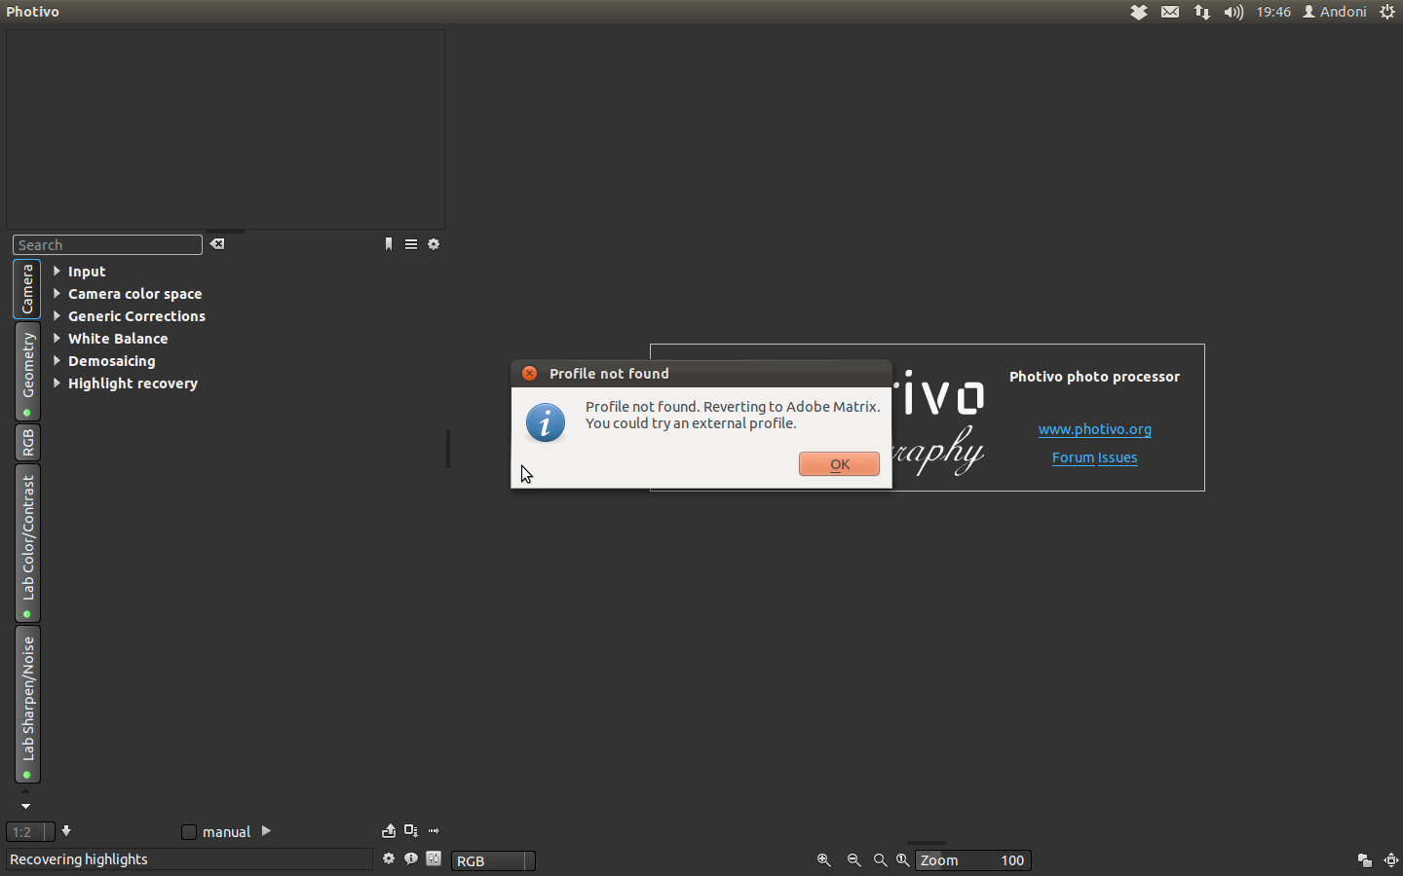The image size is (1403, 876).
Task: Toggle full screen with the arrows icon
Action: tap(1391, 860)
